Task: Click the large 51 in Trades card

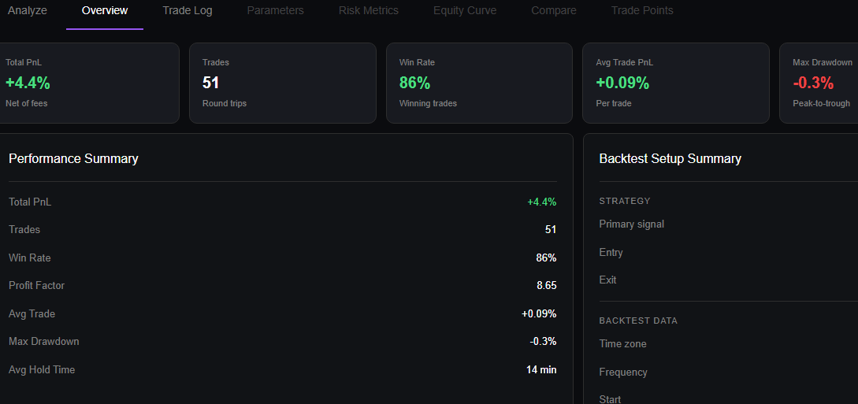Action: 210,83
